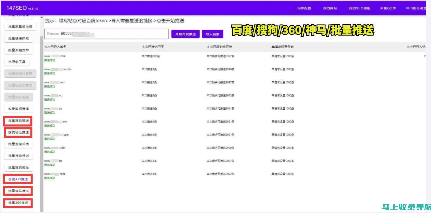Select 批量排名监控 in the sidebar

point(19,97)
